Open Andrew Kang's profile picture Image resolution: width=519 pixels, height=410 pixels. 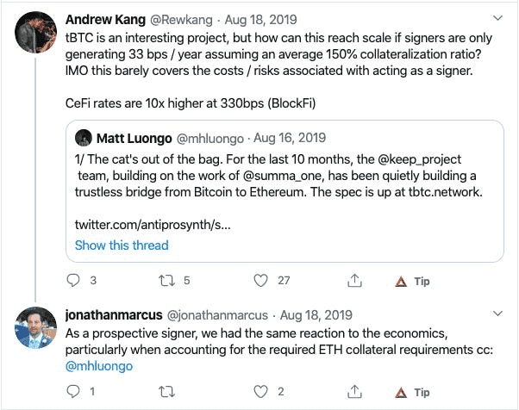[x=35, y=33]
